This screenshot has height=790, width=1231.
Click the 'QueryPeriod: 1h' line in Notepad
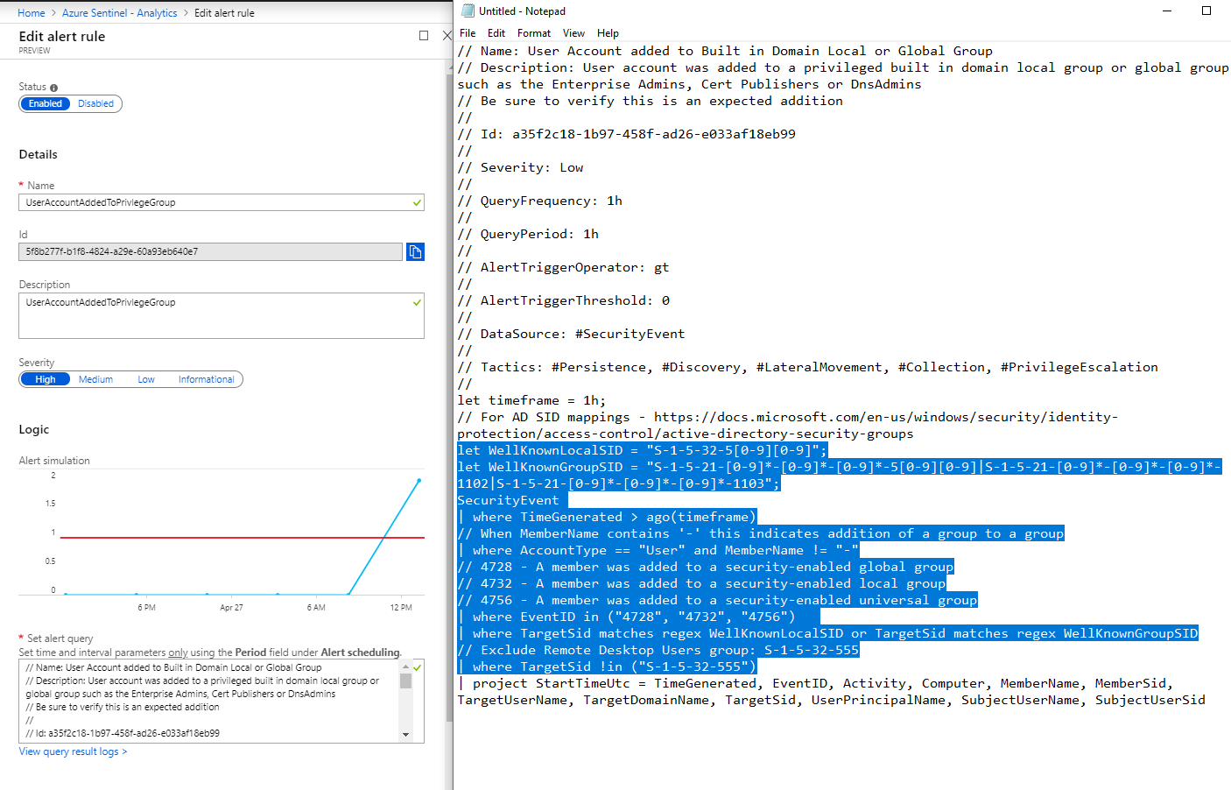(528, 234)
